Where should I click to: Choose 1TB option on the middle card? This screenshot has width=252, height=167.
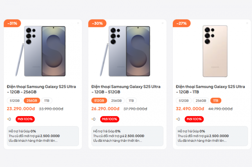(x=131, y=101)
